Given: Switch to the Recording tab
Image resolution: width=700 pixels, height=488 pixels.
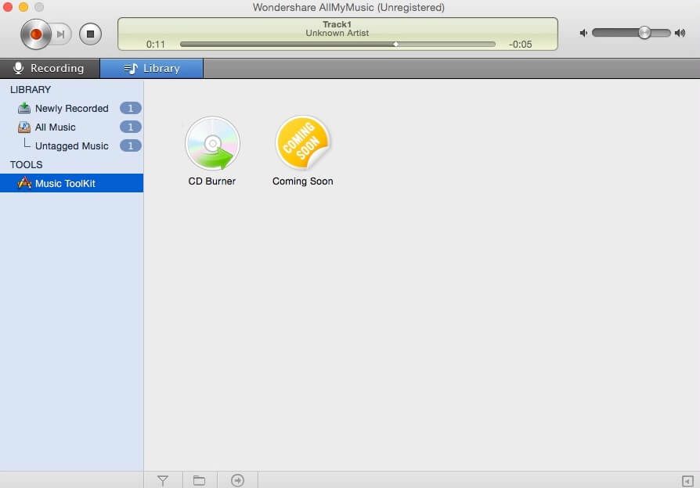Looking at the screenshot, I should point(49,68).
